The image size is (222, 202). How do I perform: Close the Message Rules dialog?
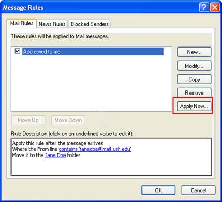click(x=215, y=8)
